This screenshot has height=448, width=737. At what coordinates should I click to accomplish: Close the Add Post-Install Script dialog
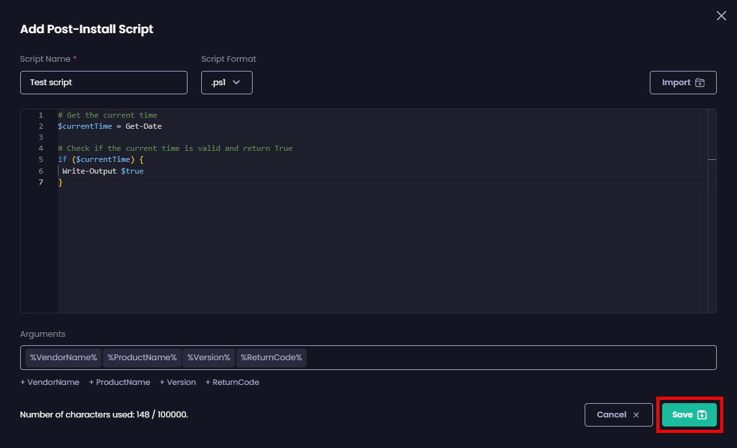pos(721,15)
